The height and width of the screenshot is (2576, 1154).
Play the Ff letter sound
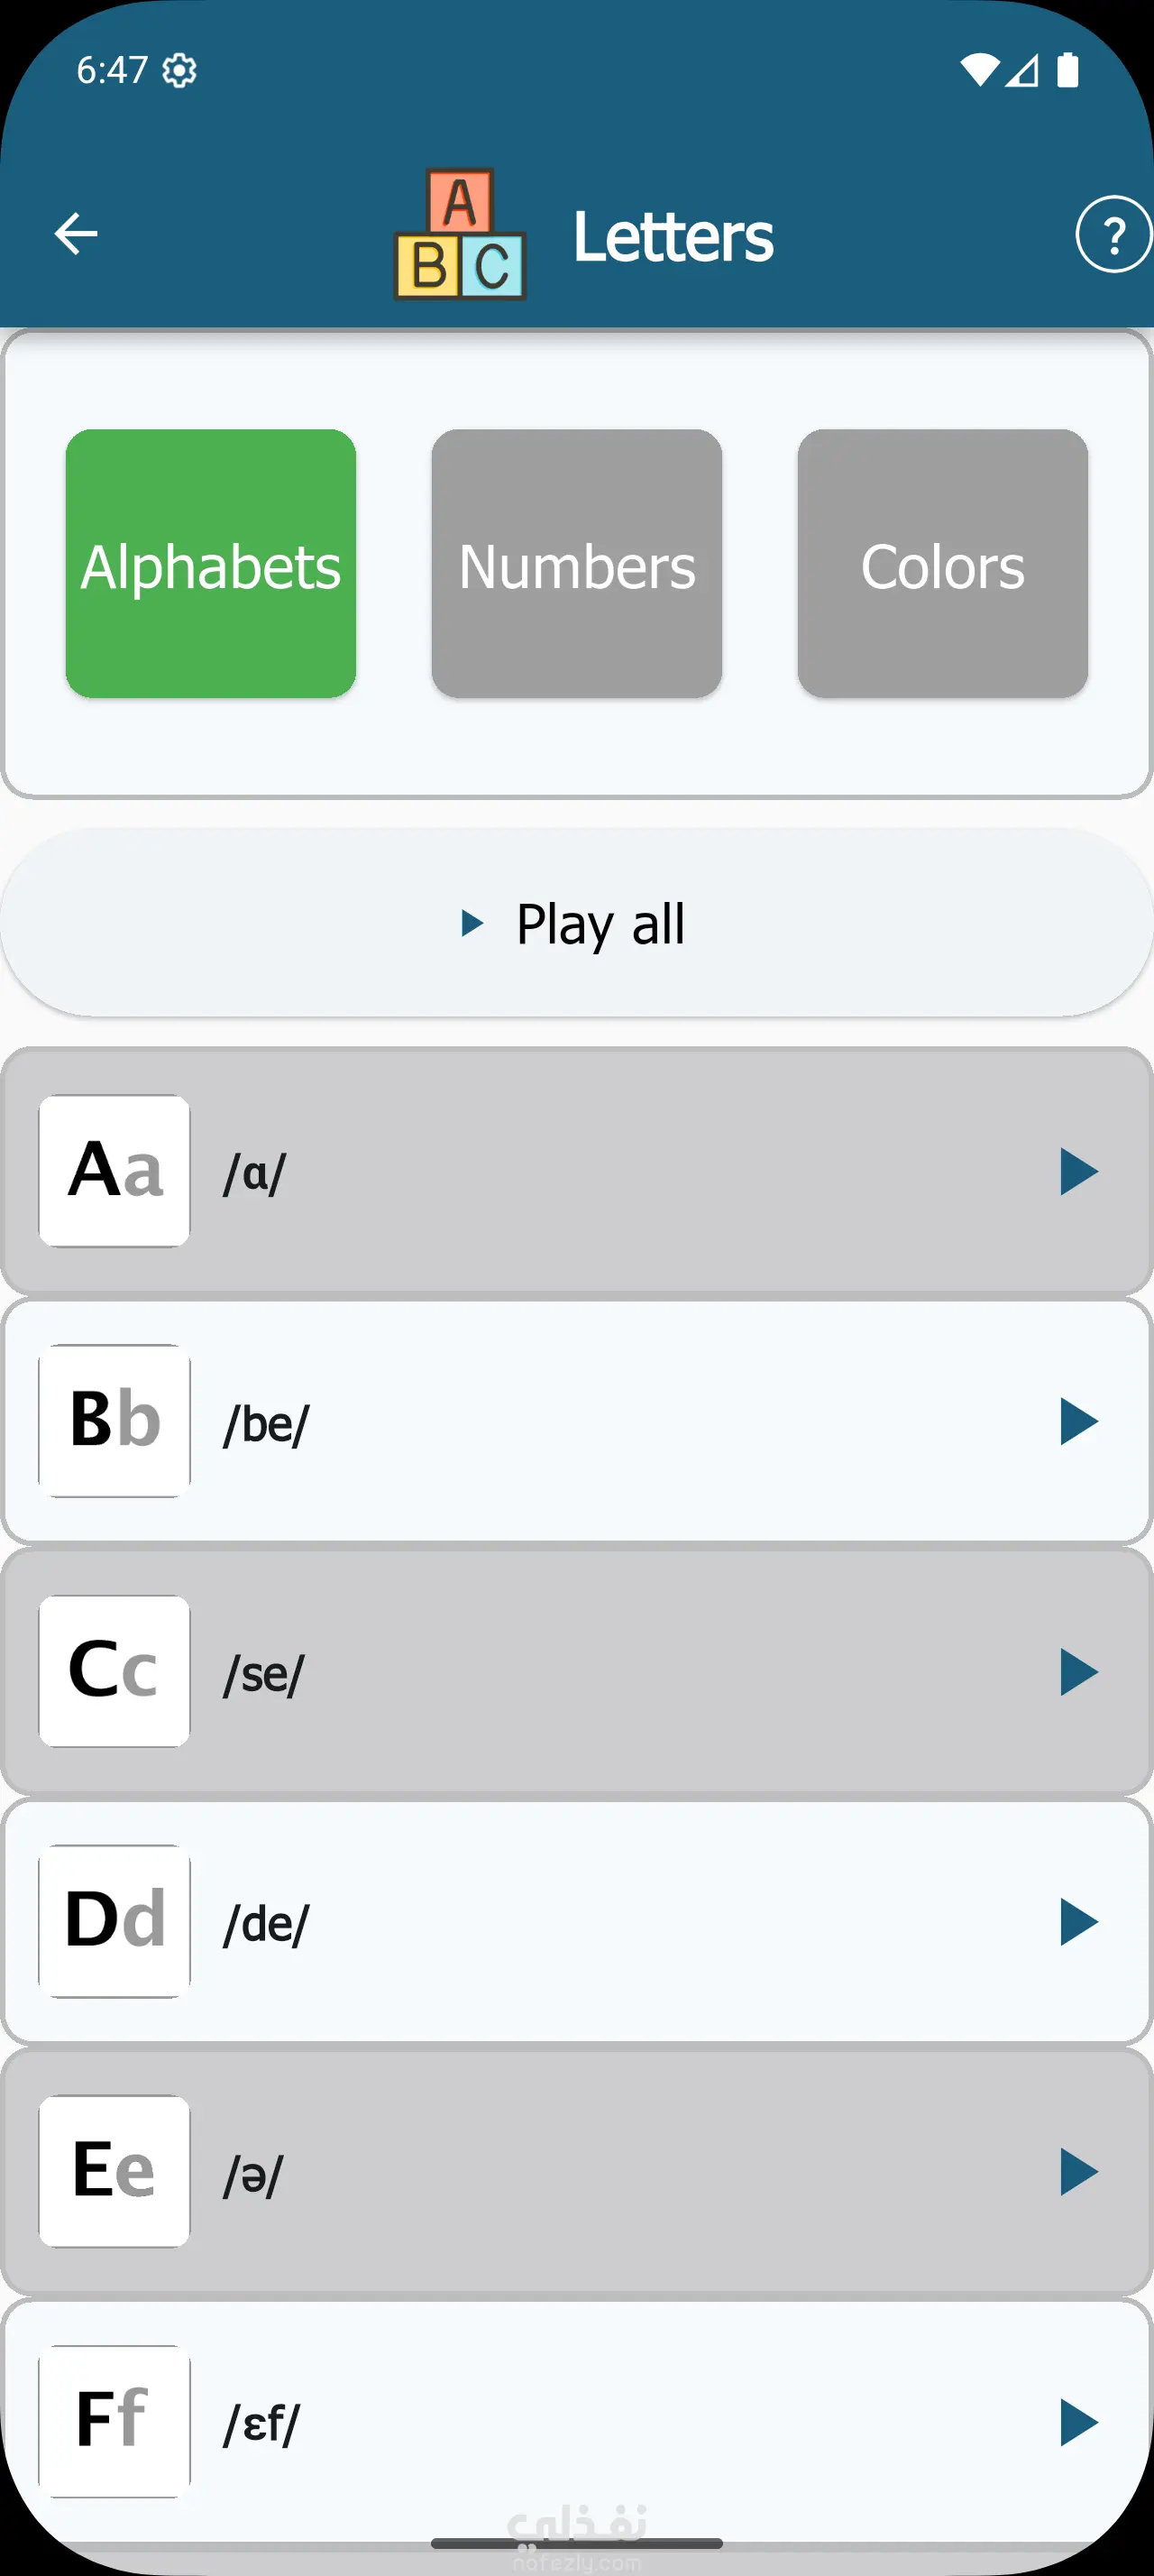(x=1078, y=2422)
